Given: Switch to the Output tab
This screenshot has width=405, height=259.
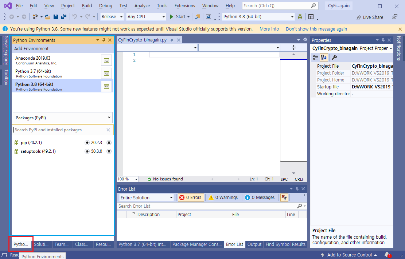Looking at the screenshot, I should pos(254,244).
